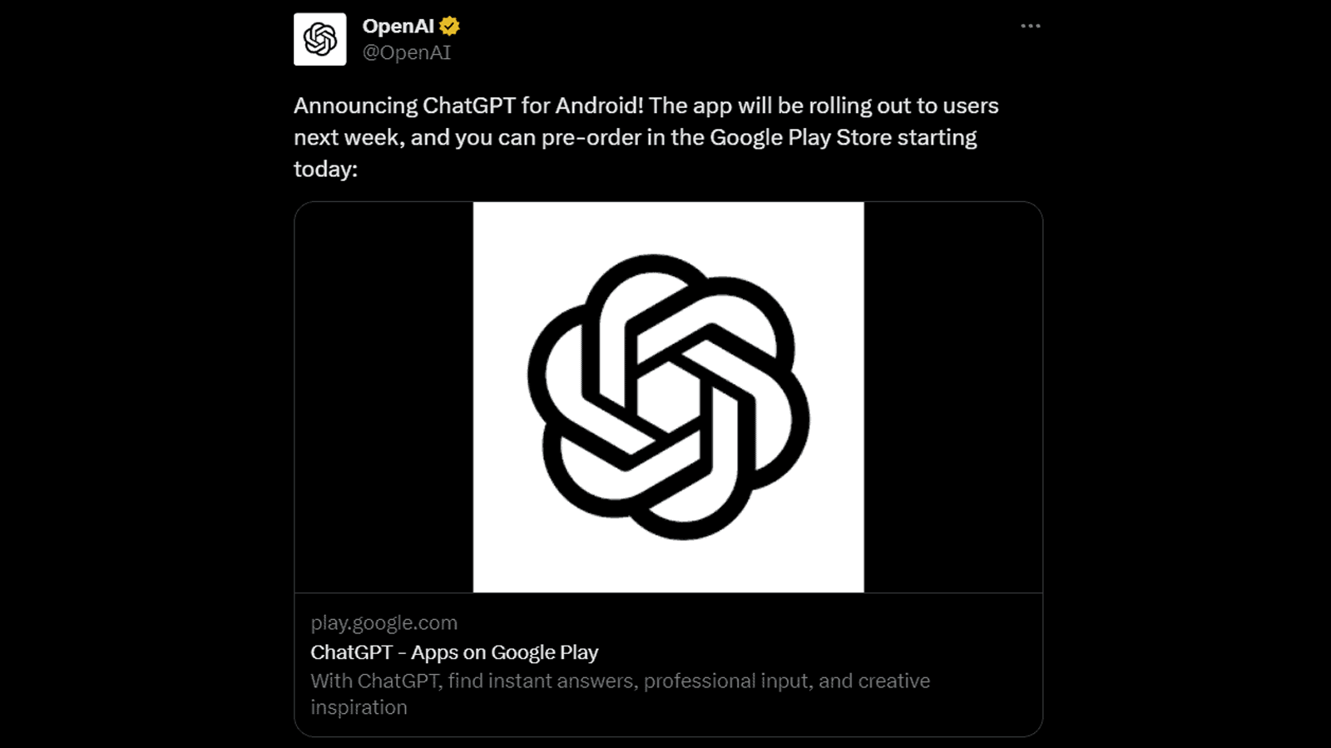
Task: Click the large ChatGPT logo image
Action: pos(669,397)
